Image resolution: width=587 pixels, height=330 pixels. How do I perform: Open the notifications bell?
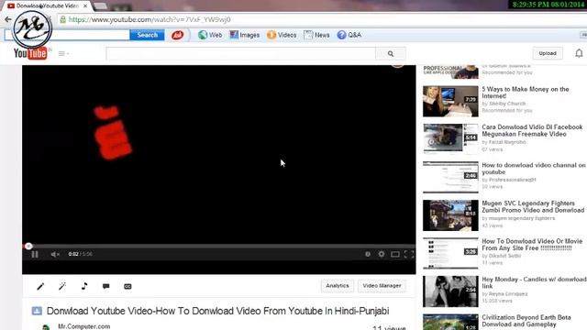[x=579, y=53]
